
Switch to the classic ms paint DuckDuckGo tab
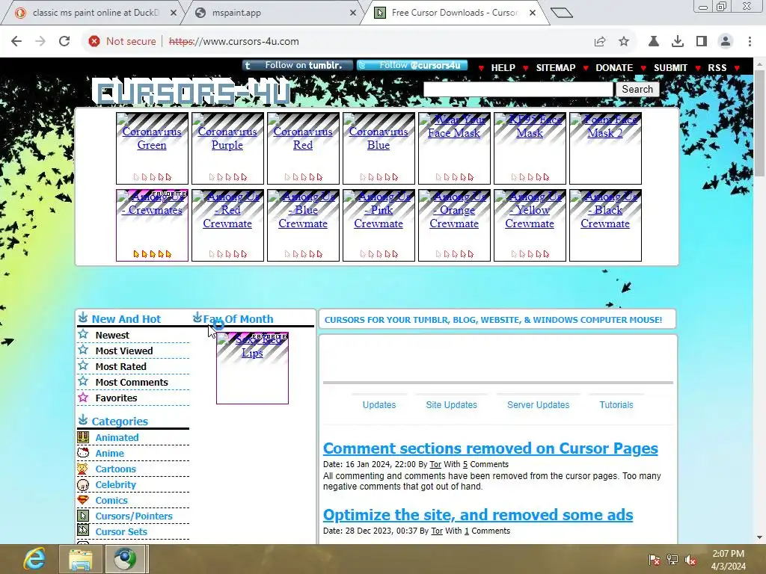[95, 13]
